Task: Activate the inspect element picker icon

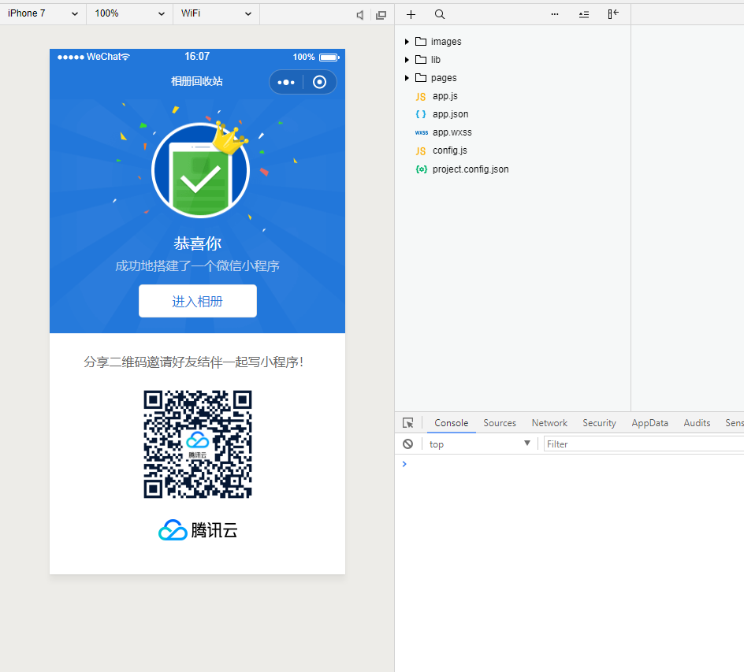Action: 407,423
